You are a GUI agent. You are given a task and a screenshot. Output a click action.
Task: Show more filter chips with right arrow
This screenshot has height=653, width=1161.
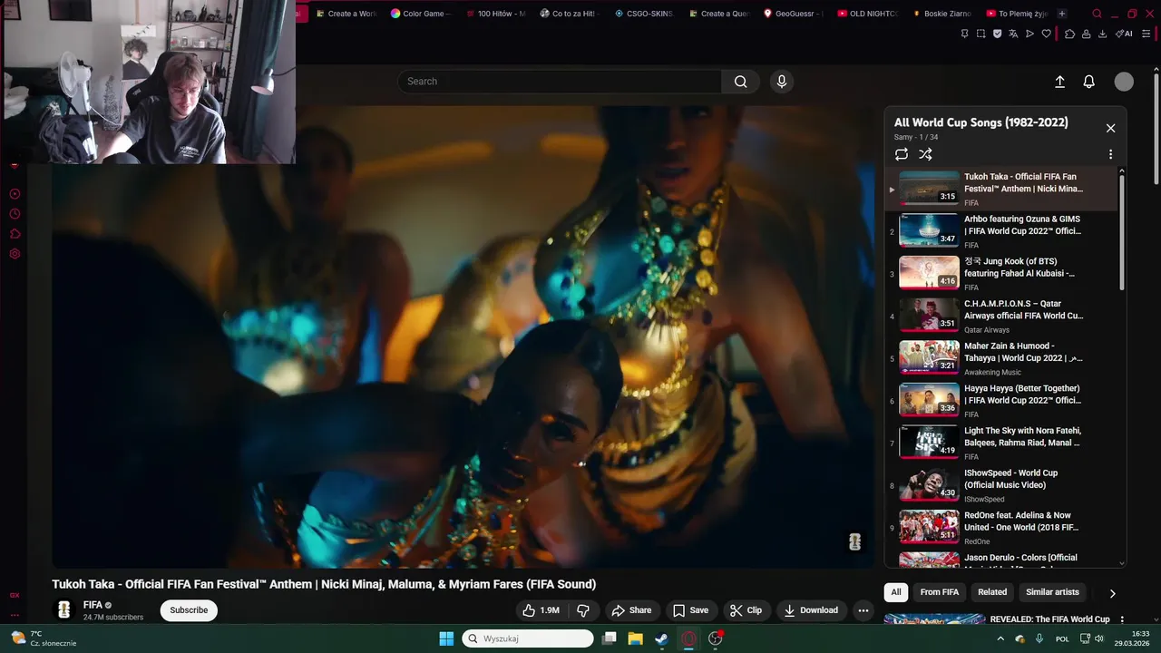pyautogui.click(x=1112, y=593)
